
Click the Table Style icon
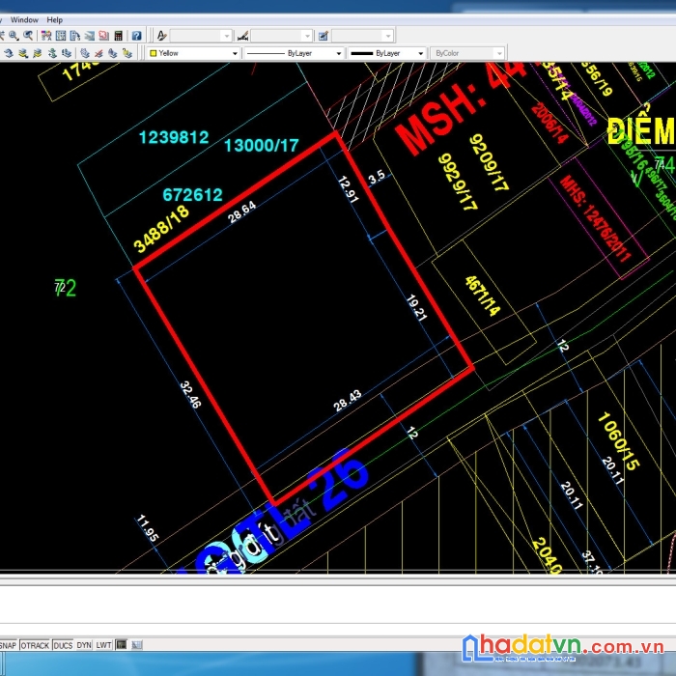[324, 36]
